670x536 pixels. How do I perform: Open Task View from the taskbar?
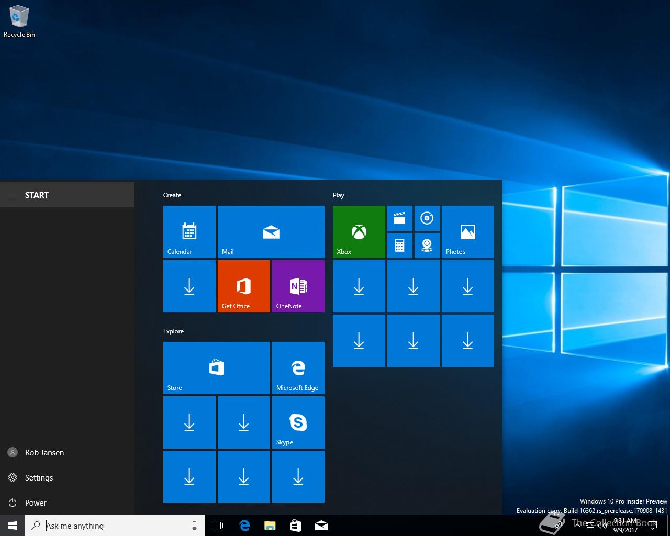[x=218, y=526]
